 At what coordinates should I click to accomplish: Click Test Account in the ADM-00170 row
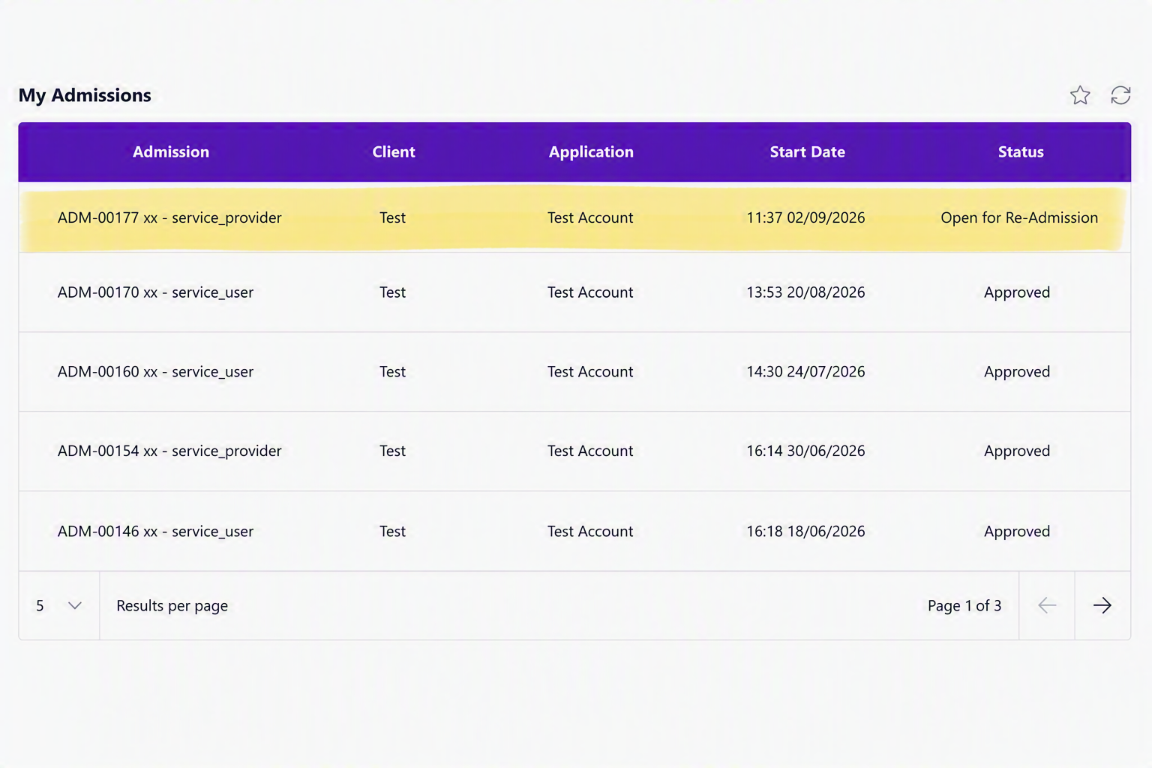tap(590, 292)
